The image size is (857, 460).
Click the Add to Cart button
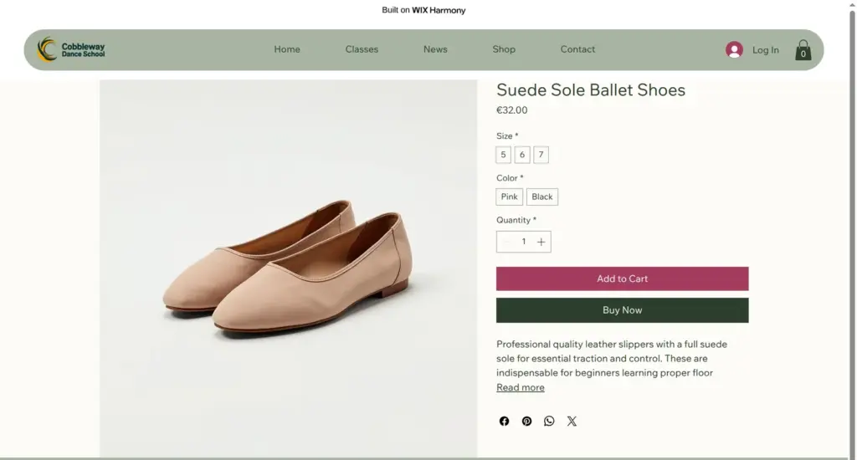623,279
